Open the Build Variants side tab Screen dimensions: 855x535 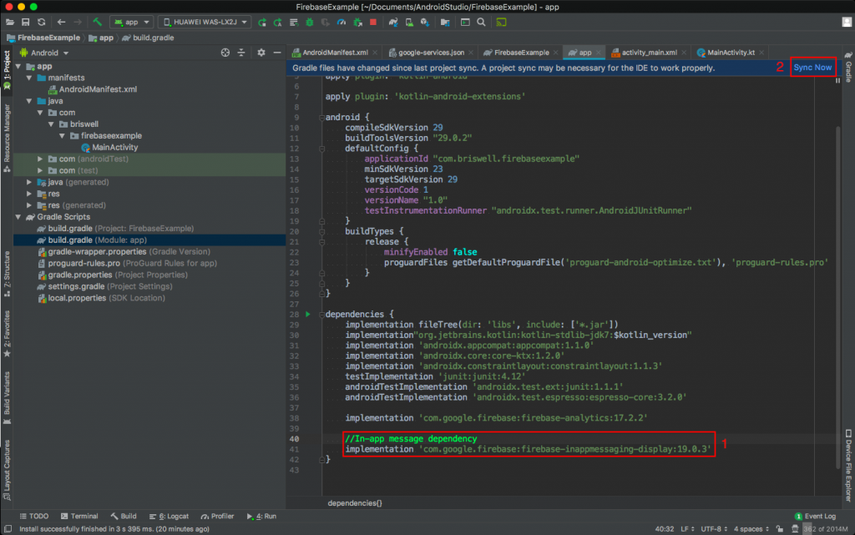point(7,398)
